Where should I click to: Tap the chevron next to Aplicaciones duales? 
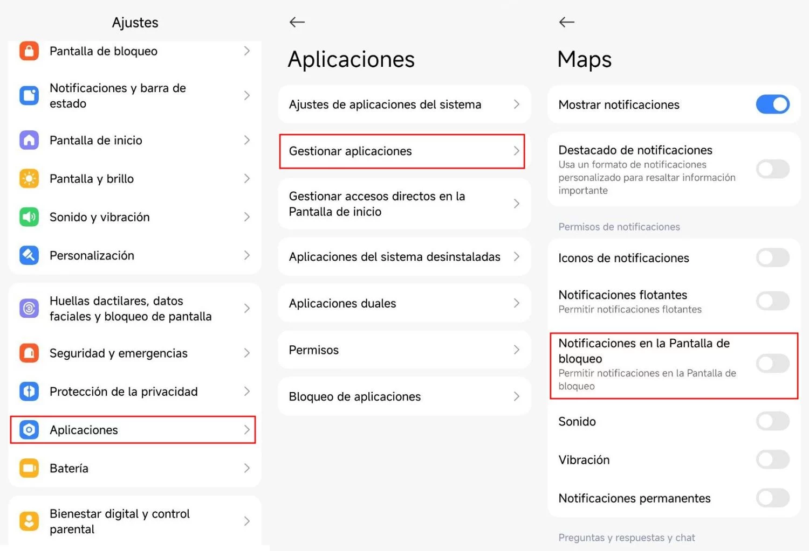(516, 303)
